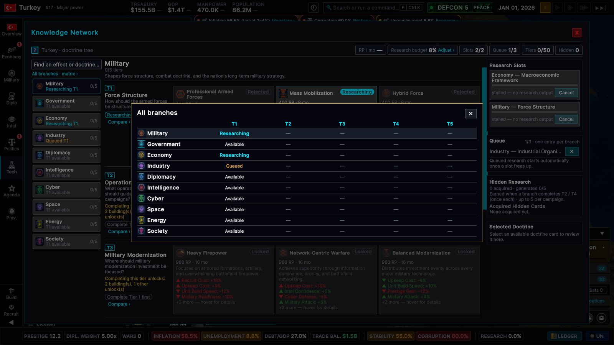614x345 pixels.
Task: Click the Find an effect or doctrine field
Action: (66, 64)
